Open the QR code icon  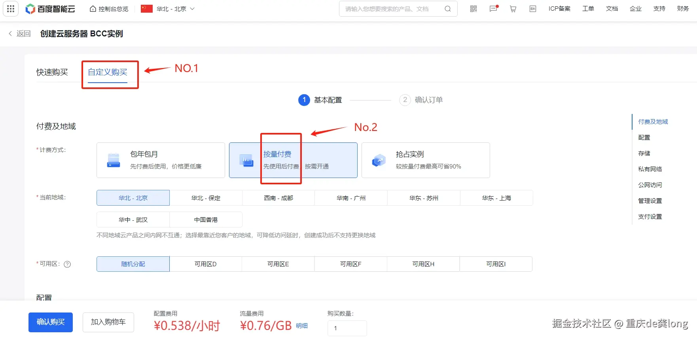point(474,9)
